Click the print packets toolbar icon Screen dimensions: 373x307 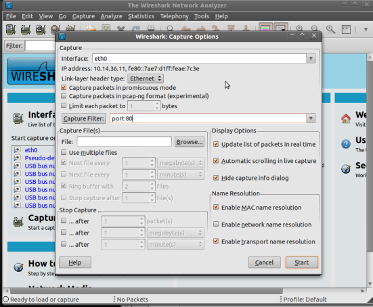[151, 28]
